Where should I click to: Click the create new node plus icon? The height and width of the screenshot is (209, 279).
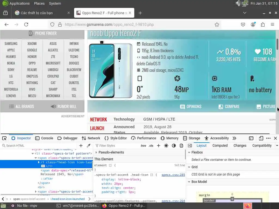point(81,146)
